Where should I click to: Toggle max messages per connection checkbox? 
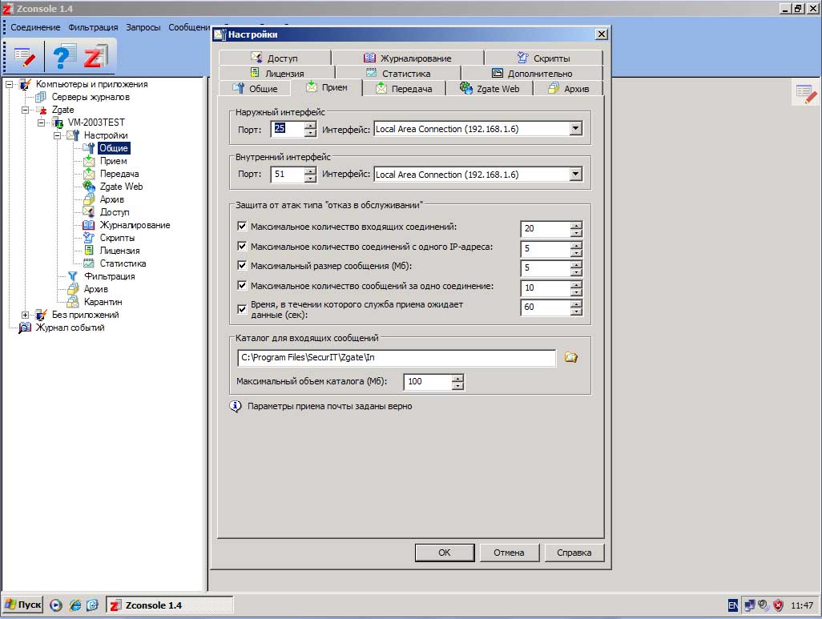(x=242, y=286)
